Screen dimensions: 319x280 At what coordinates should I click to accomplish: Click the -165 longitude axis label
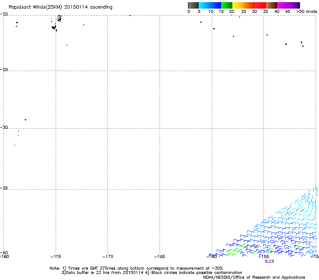(159, 257)
